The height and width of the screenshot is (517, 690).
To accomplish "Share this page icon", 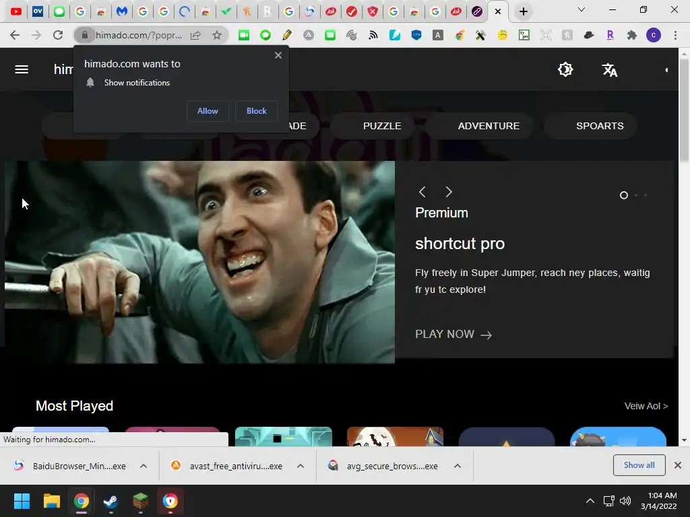I will [x=195, y=35].
